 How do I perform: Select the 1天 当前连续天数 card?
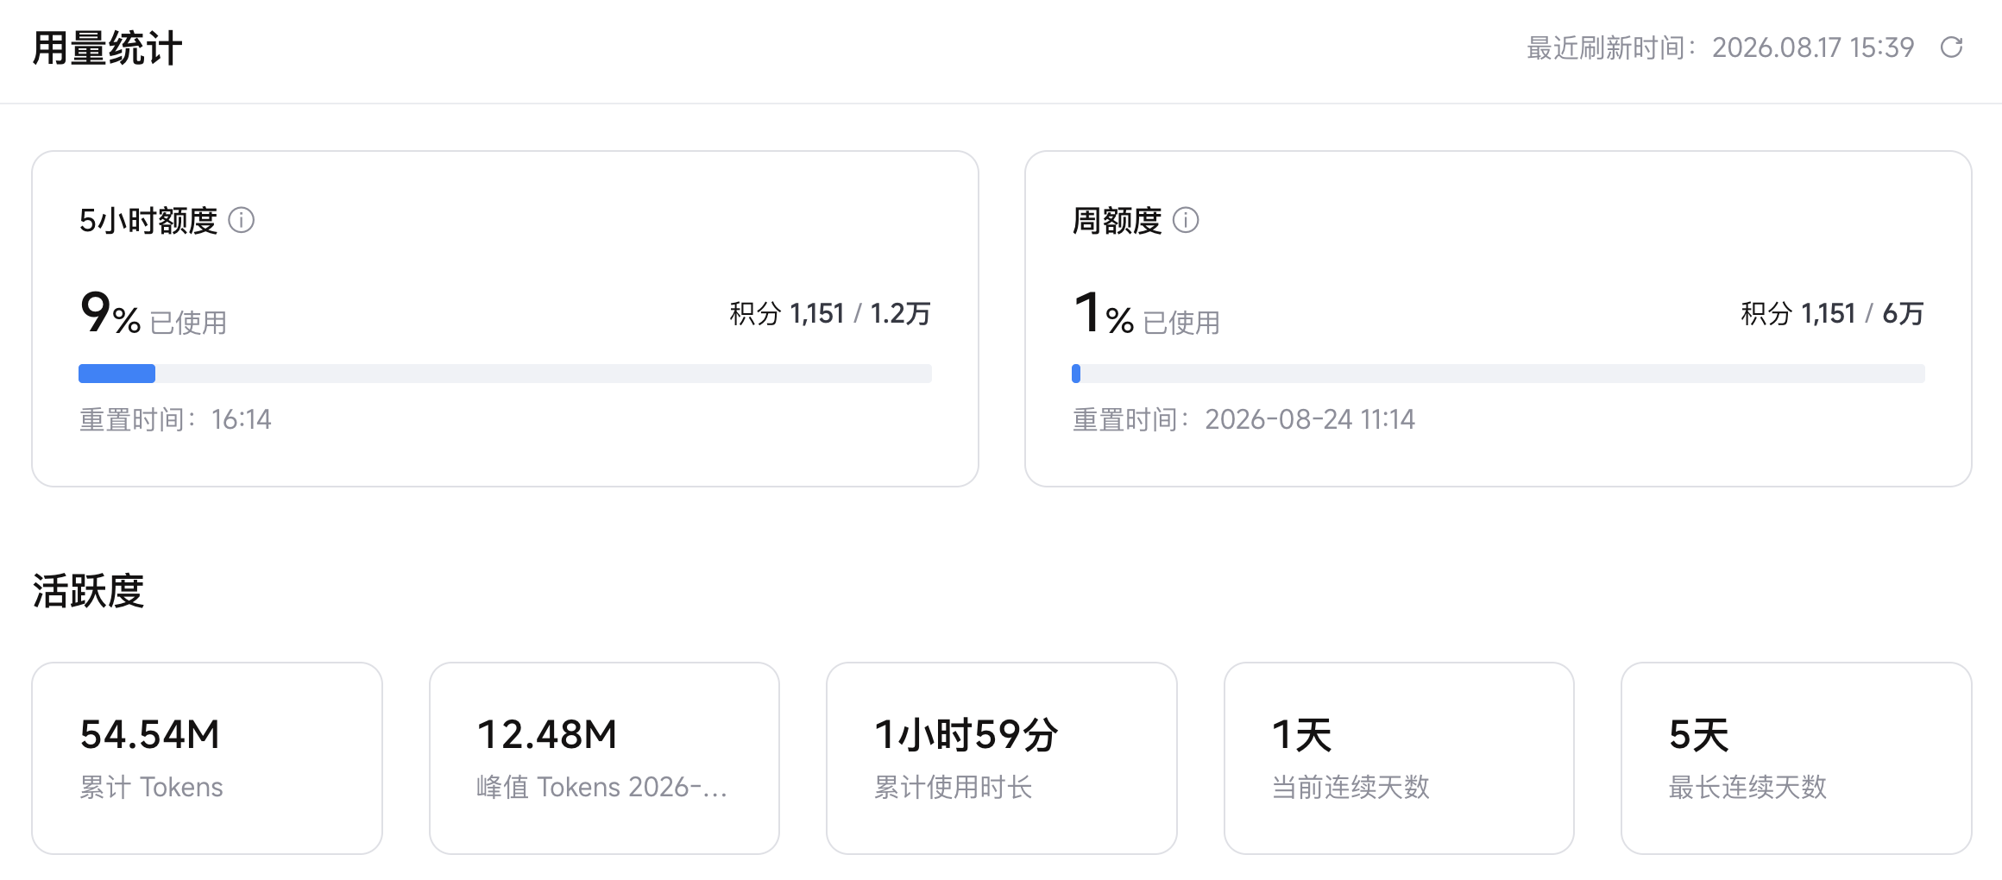(1399, 758)
